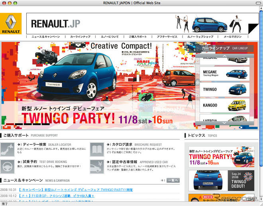Click the arrow icon beside 認定中古車情報
This screenshot has width=263, height=206.
pos(108,162)
